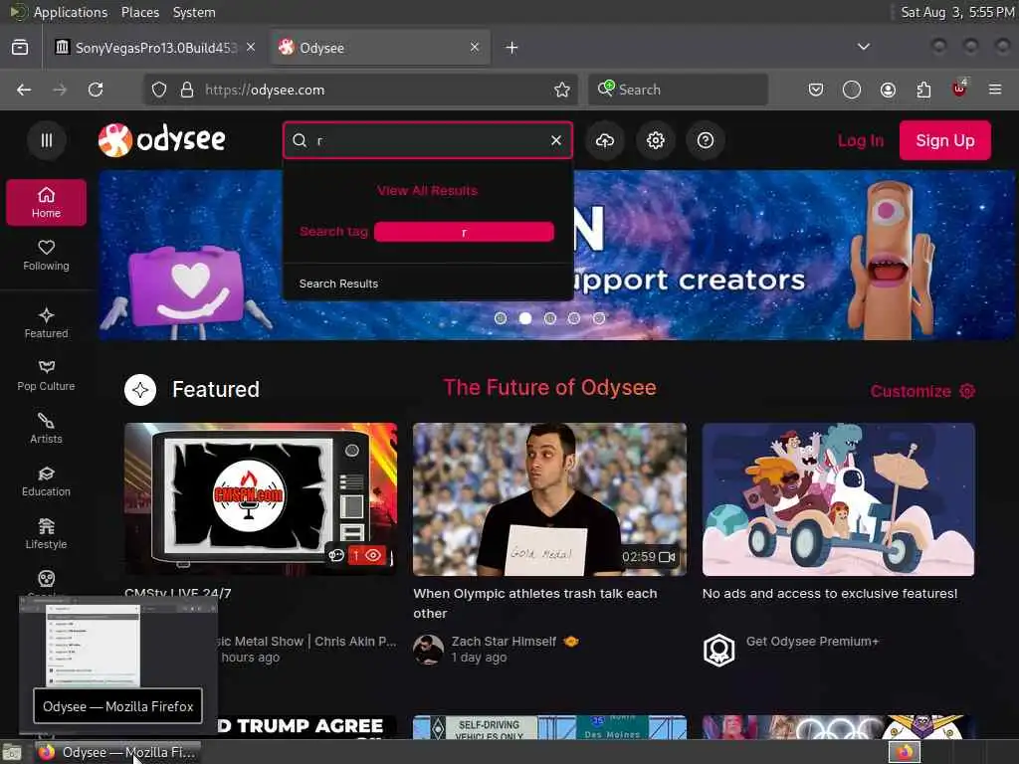Click the site padlock icon
This screenshot has width=1019, height=764.
click(187, 90)
